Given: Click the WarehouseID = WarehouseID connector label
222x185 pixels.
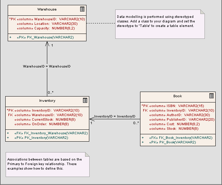Looking at the screenshot, I should coord(47,66).
